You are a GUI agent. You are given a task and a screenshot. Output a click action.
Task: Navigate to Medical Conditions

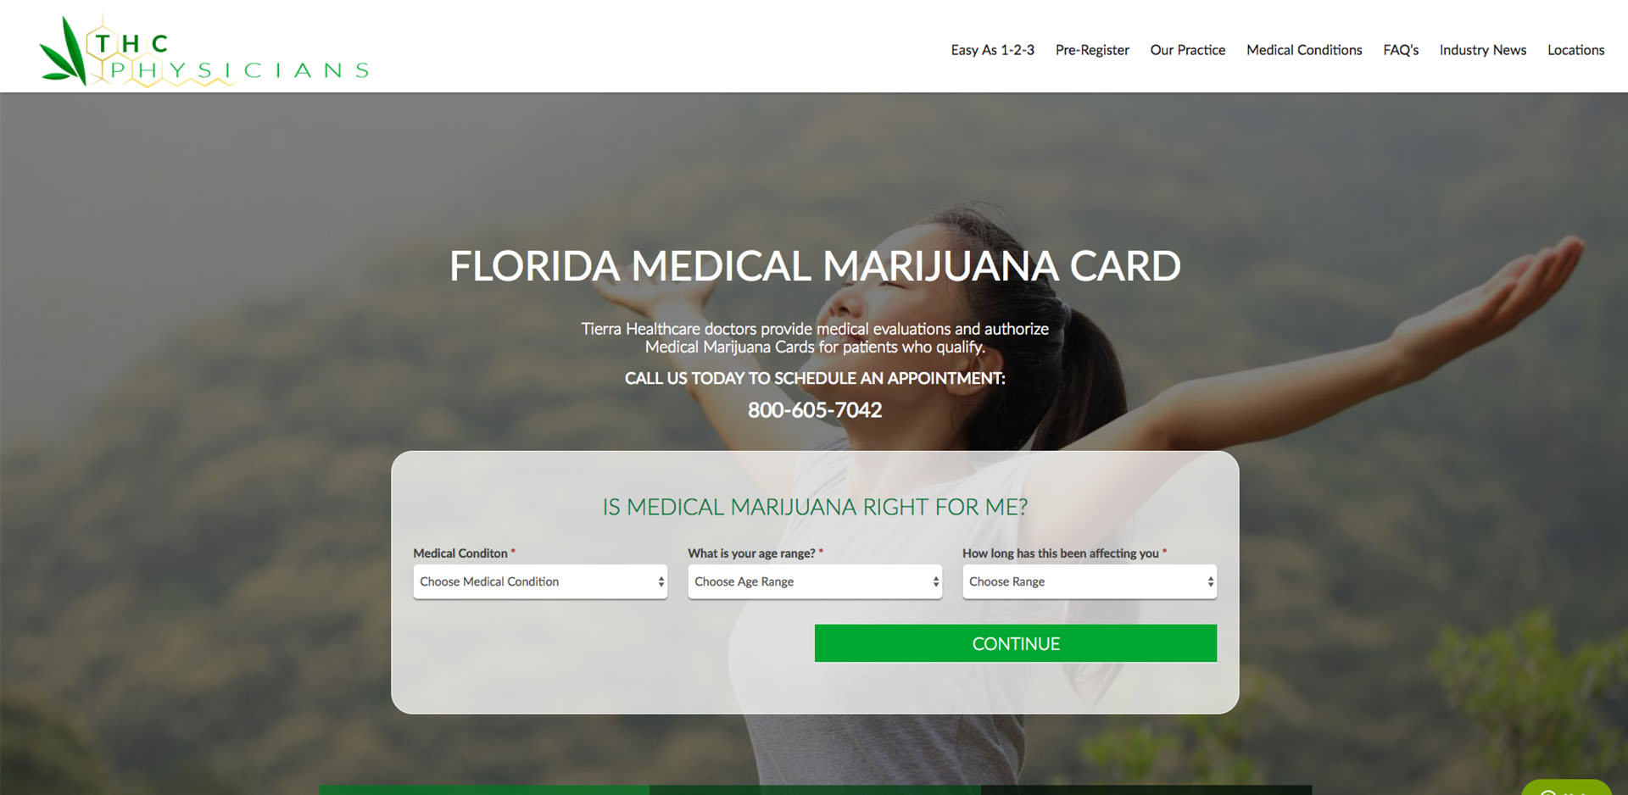tap(1304, 50)
